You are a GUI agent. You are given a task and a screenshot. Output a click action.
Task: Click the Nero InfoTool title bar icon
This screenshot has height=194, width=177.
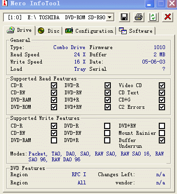click(x=5, y=3)
